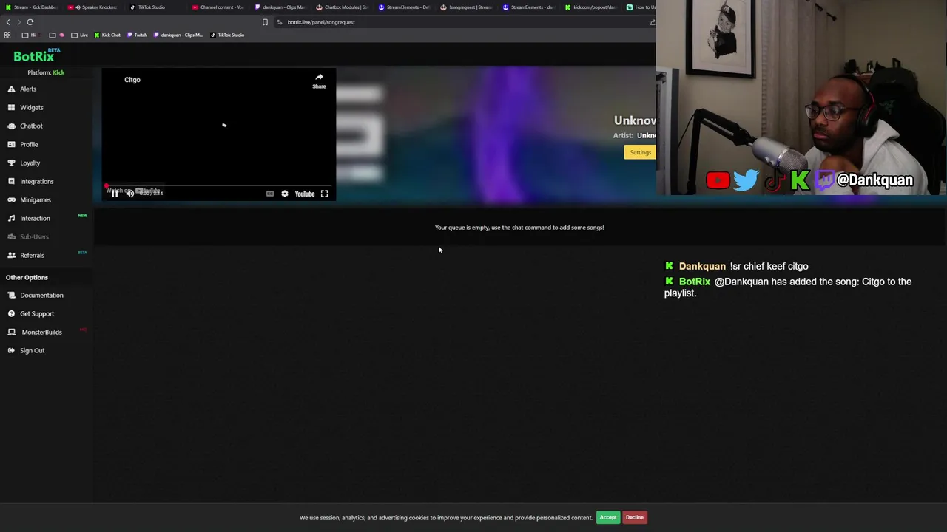Viewport: 947px width, 532px height.
Task: Click the Minigames label text
Action: 36,199
